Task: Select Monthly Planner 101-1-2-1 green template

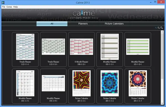Action: coord(138,50)
